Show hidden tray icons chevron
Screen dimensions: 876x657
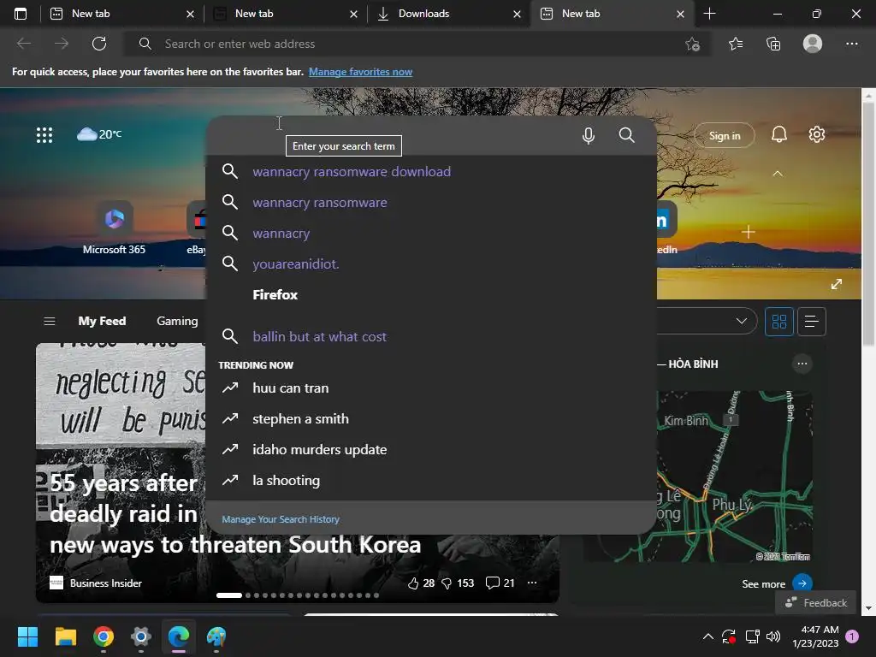click(707, 636)
